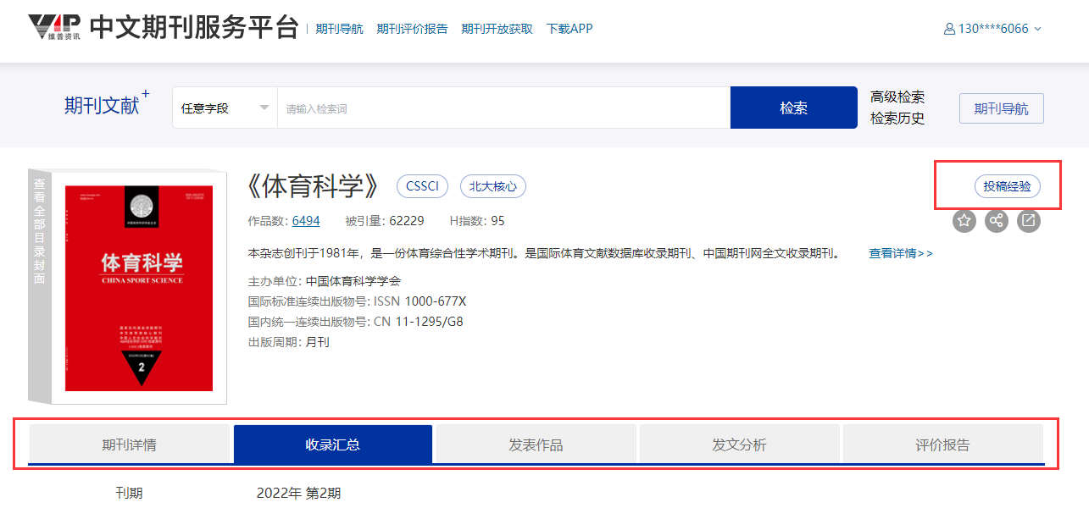The width and height of the screenshot is (1089, 508).
Task: Expand the 任意字段 search field dropdown
Action: pyautogui.click(x=225, y=108)
